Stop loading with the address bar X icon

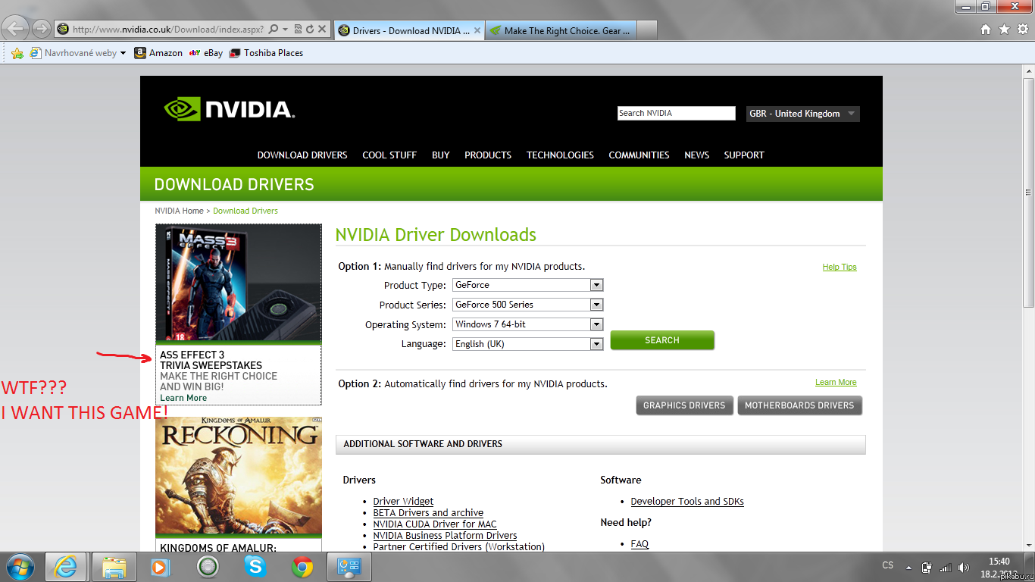point(322,30)
